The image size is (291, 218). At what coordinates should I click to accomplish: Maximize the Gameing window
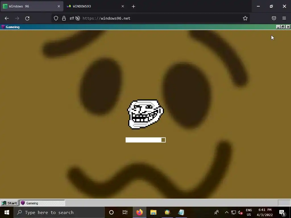point(283,27)
